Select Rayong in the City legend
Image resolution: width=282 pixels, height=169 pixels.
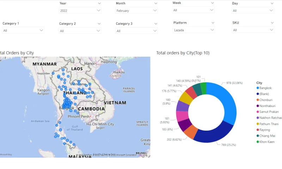263,130
